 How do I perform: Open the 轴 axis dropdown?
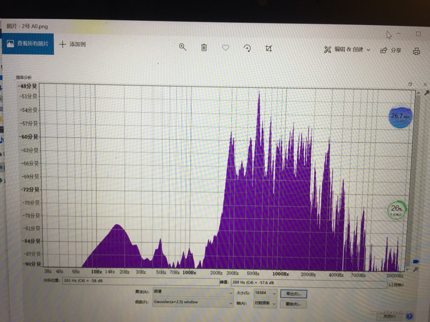(265, 303)
